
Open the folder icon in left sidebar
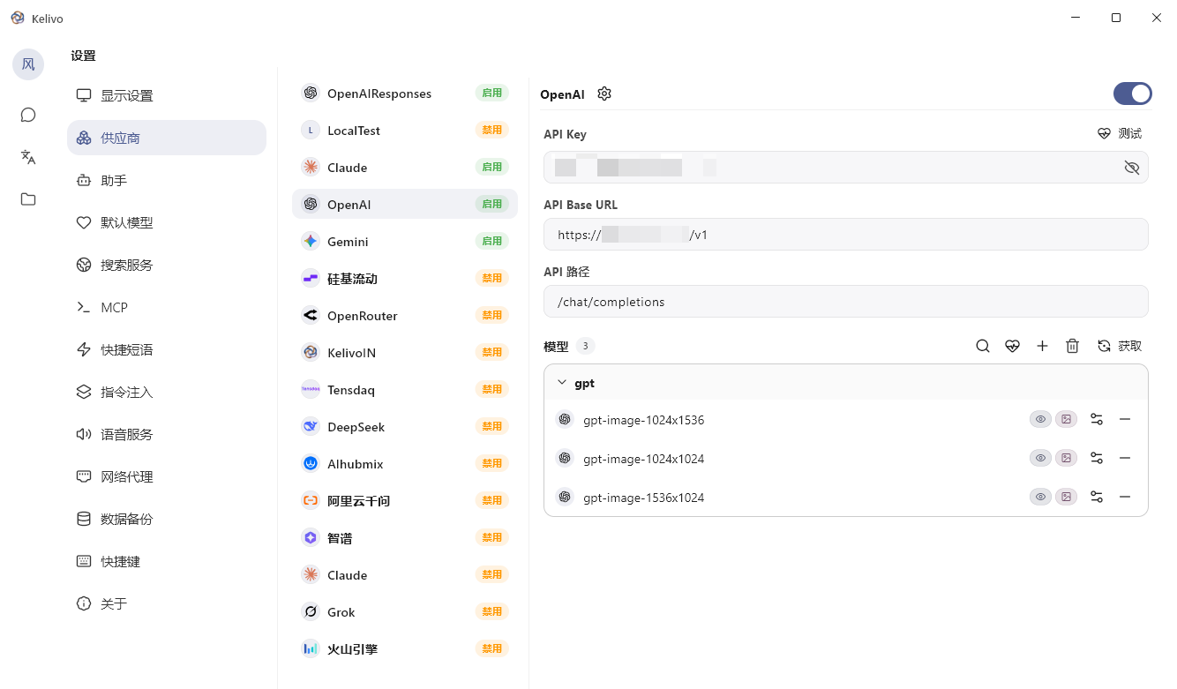coord(28,199)
